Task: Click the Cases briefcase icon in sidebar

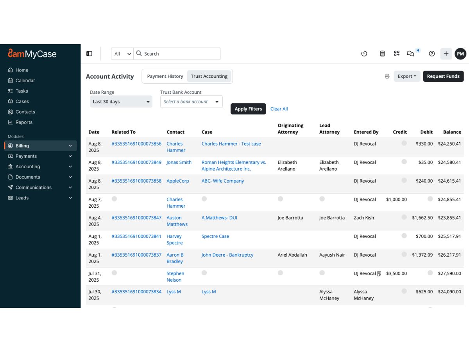Action: [x=11, y=101]
